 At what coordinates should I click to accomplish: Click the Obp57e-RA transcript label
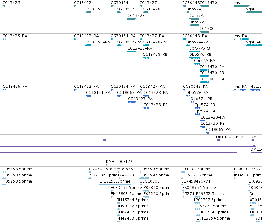(197, 42)
